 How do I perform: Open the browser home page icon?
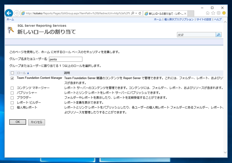click(x=208, y=13)
